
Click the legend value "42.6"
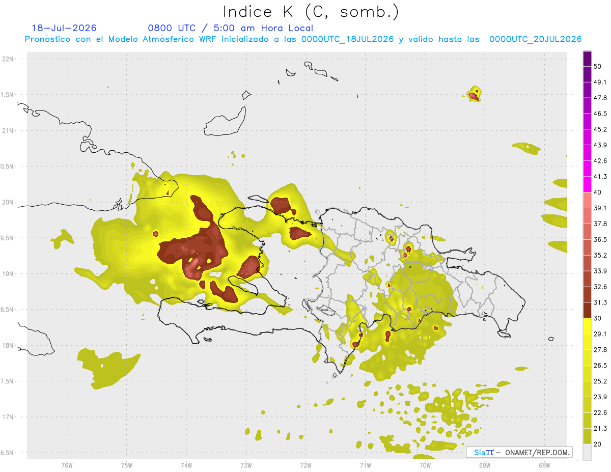(600, 161)
